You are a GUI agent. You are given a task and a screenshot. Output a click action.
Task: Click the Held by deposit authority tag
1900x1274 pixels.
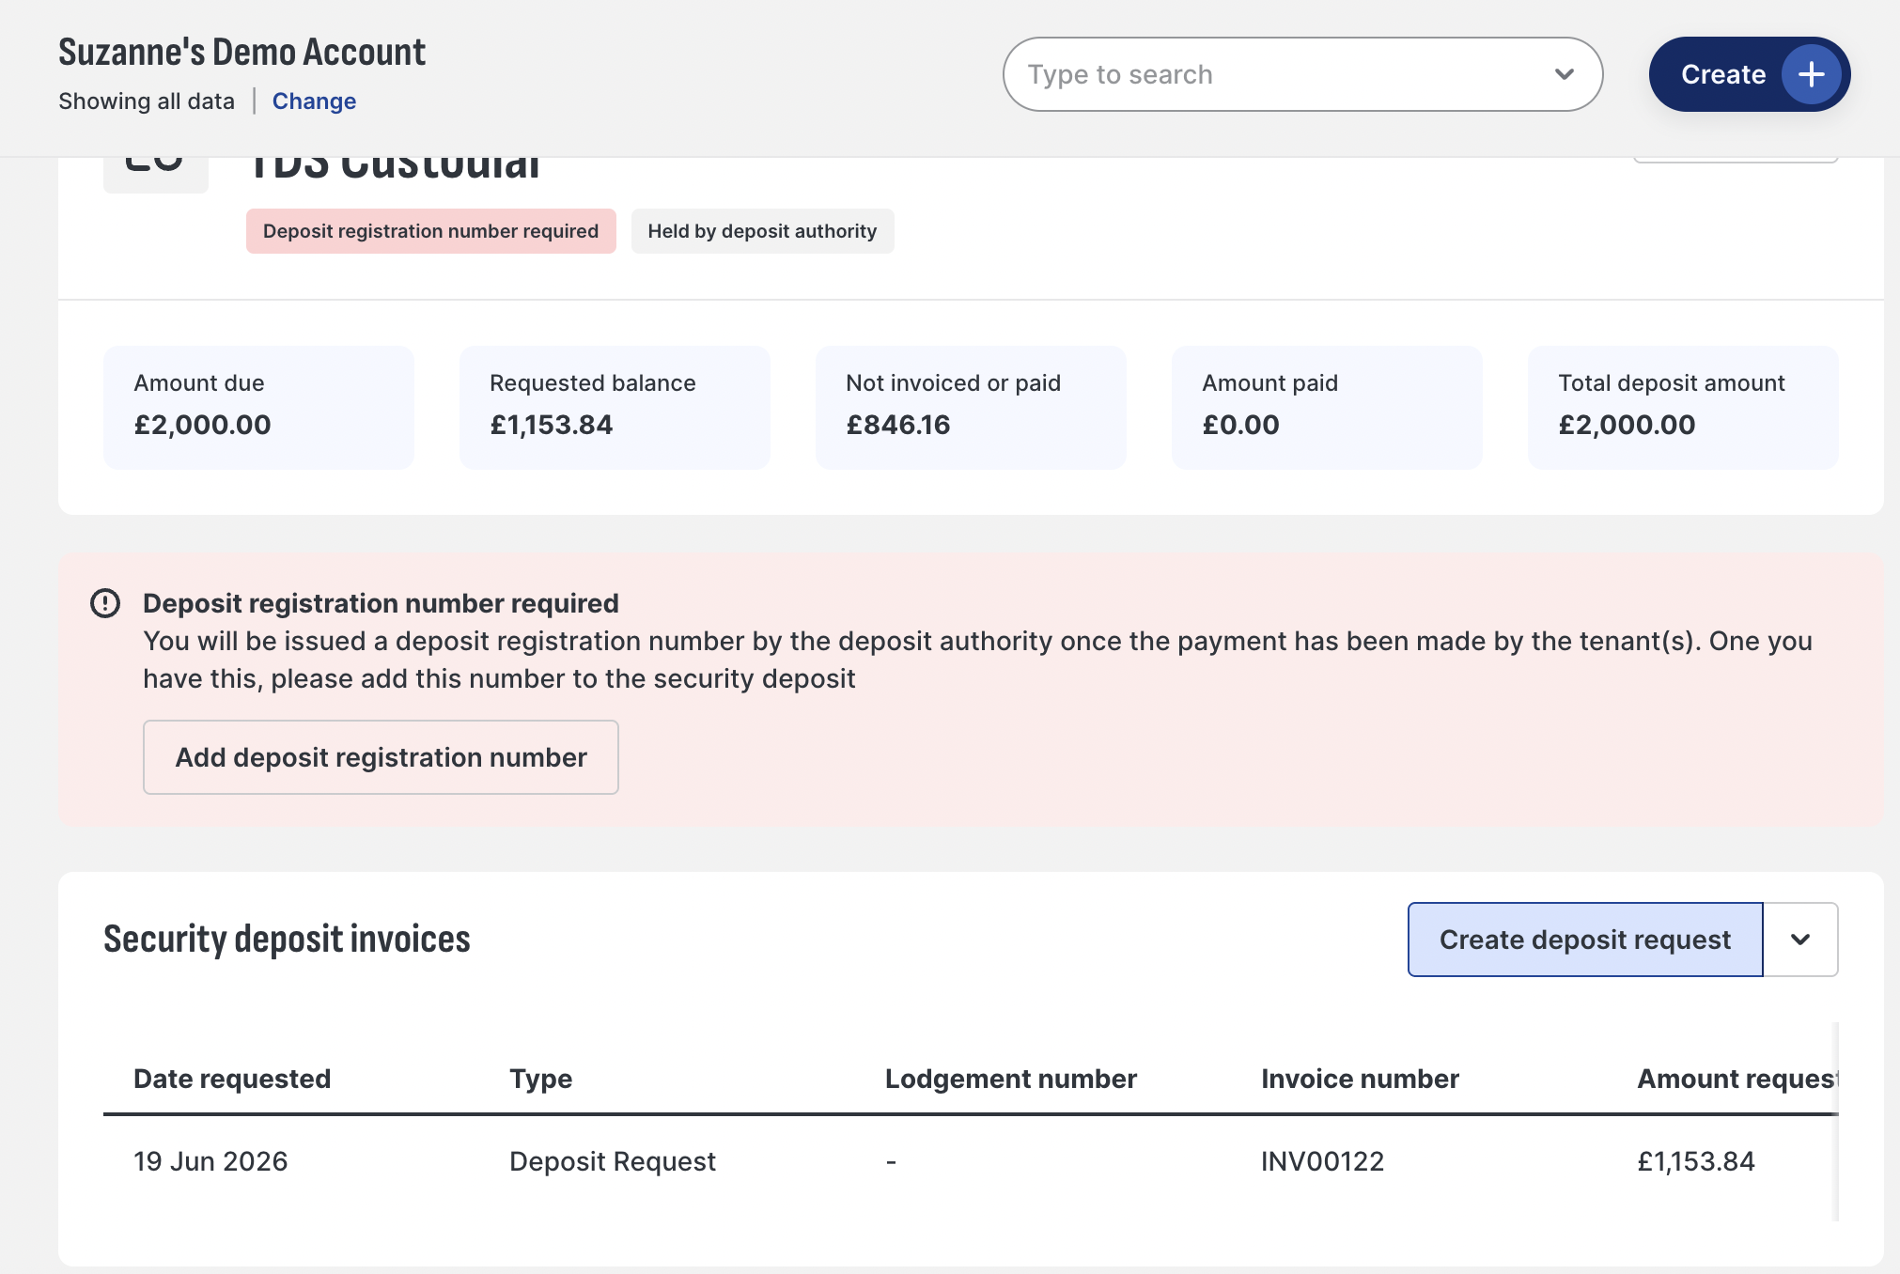click(762, 231)
